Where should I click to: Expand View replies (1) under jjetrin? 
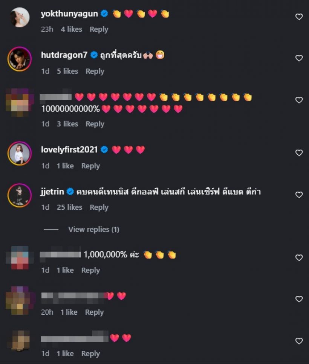coord(93,229)
